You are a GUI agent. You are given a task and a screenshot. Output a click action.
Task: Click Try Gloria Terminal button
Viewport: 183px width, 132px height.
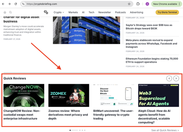click(x=167, y=12)
